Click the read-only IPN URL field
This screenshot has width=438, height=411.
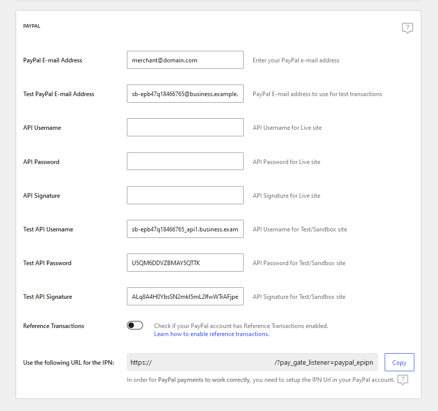(252, 362)
